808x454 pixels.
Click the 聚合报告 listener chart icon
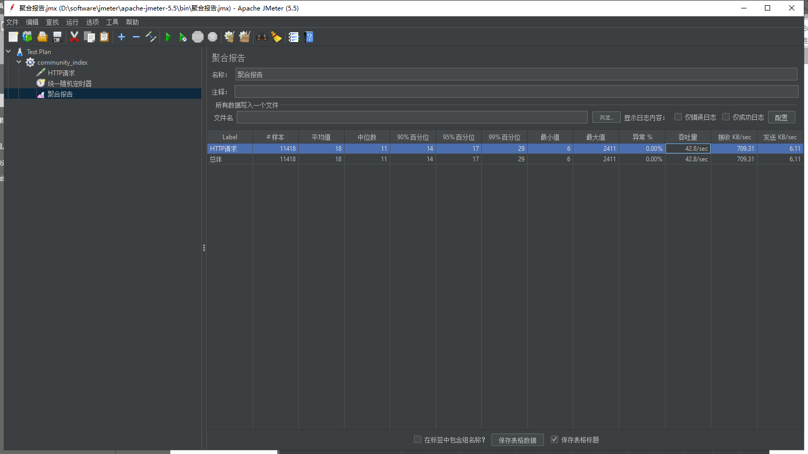pos(41,94)
